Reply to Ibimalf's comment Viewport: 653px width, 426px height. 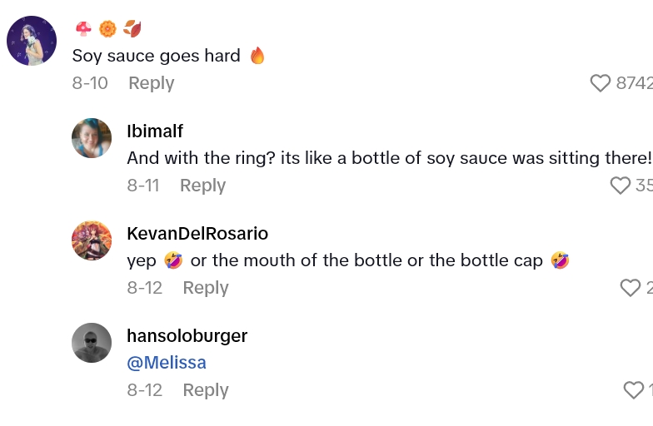pos(202,186)
